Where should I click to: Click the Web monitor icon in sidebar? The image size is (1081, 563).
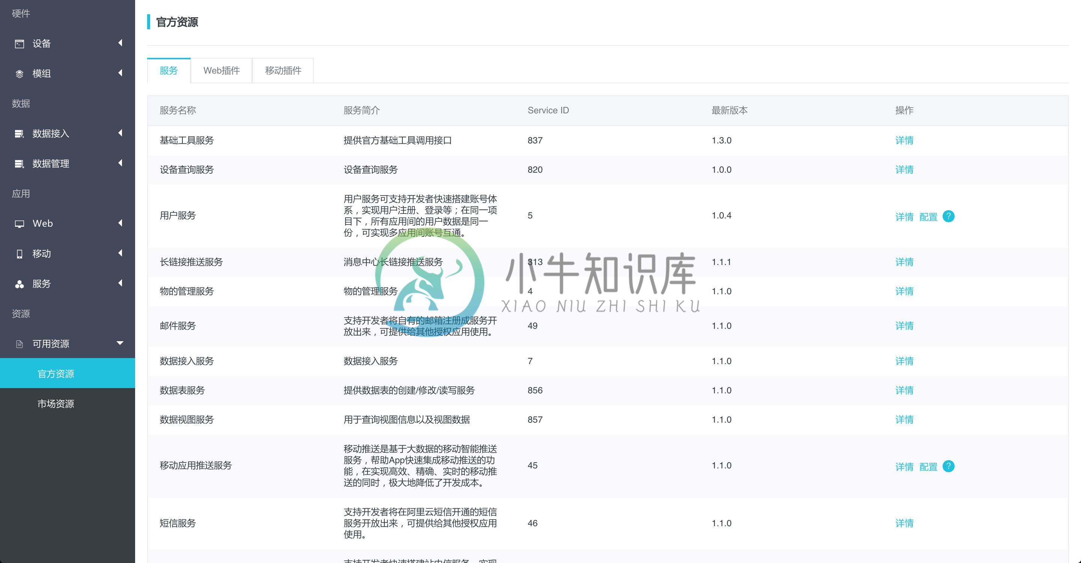19,224
